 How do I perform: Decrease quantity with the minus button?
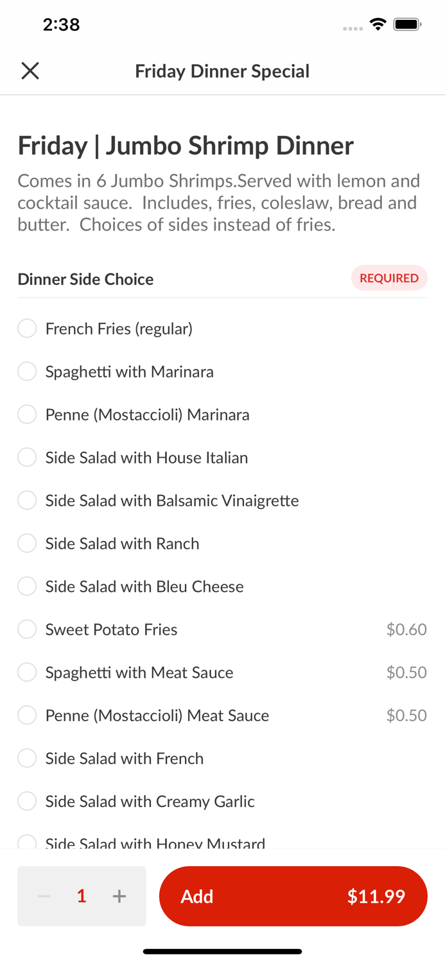coord(44,896)
